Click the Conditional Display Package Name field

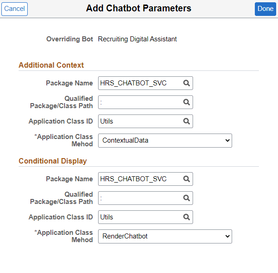[x=139, y=179]
